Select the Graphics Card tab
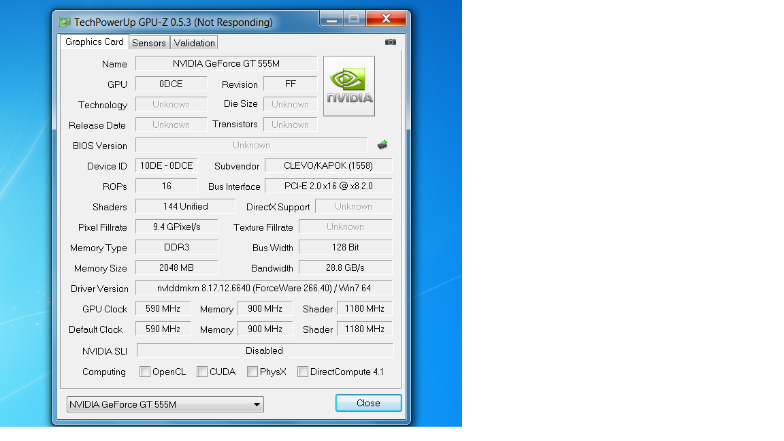Screen dimensions: 784x441 pos(95,42)
